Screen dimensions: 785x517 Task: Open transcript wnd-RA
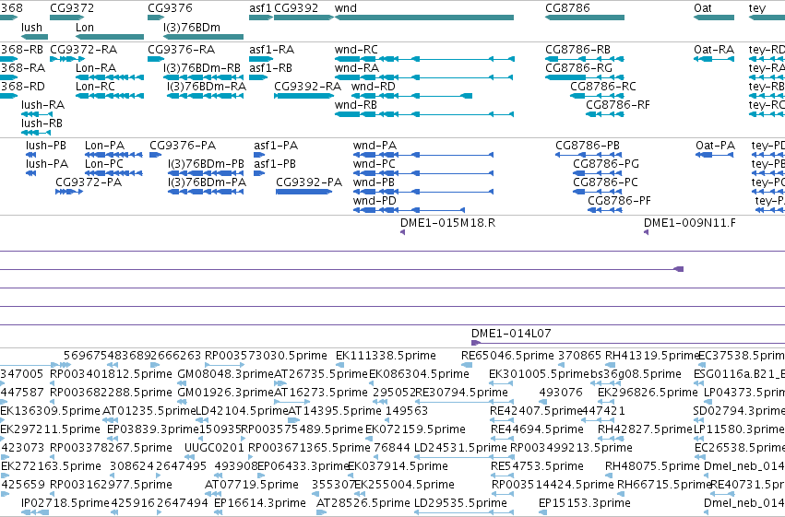pyautogui.click(x=424, y=77)
